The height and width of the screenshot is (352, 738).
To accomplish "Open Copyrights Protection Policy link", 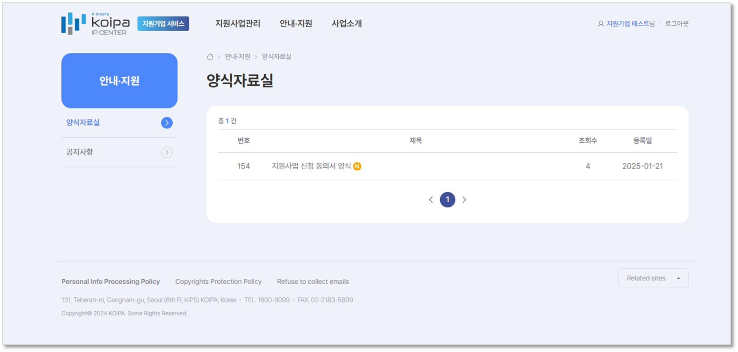I will pos(218,281).
